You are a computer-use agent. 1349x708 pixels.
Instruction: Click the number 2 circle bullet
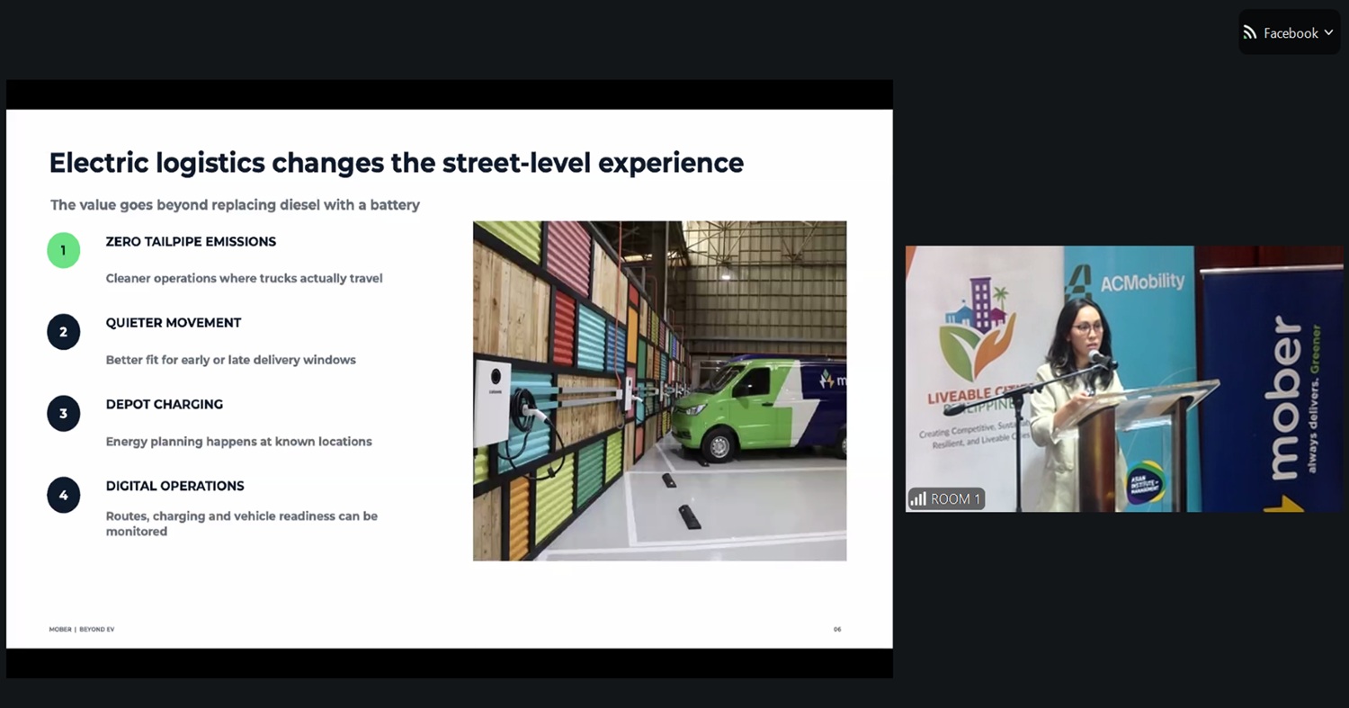(63, 332)
